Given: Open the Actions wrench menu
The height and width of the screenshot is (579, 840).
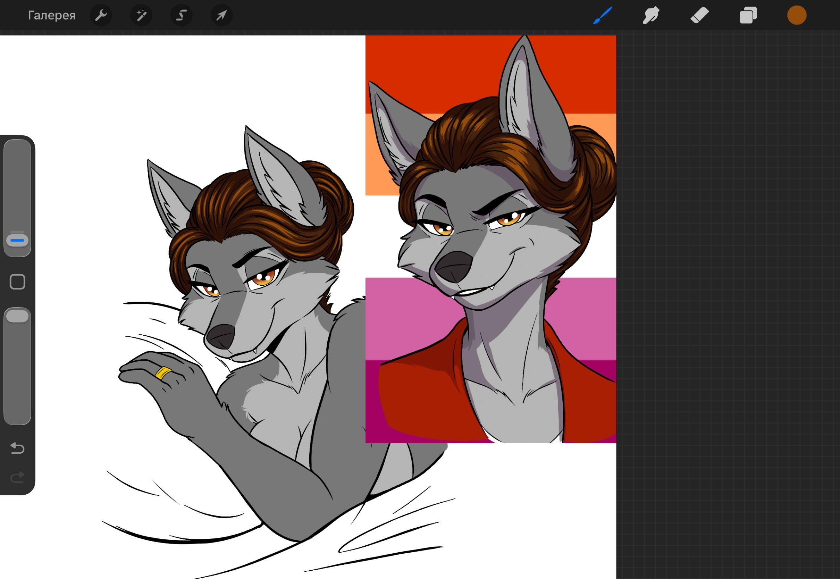Looking at the screenshot, I should tap(101, 15).
